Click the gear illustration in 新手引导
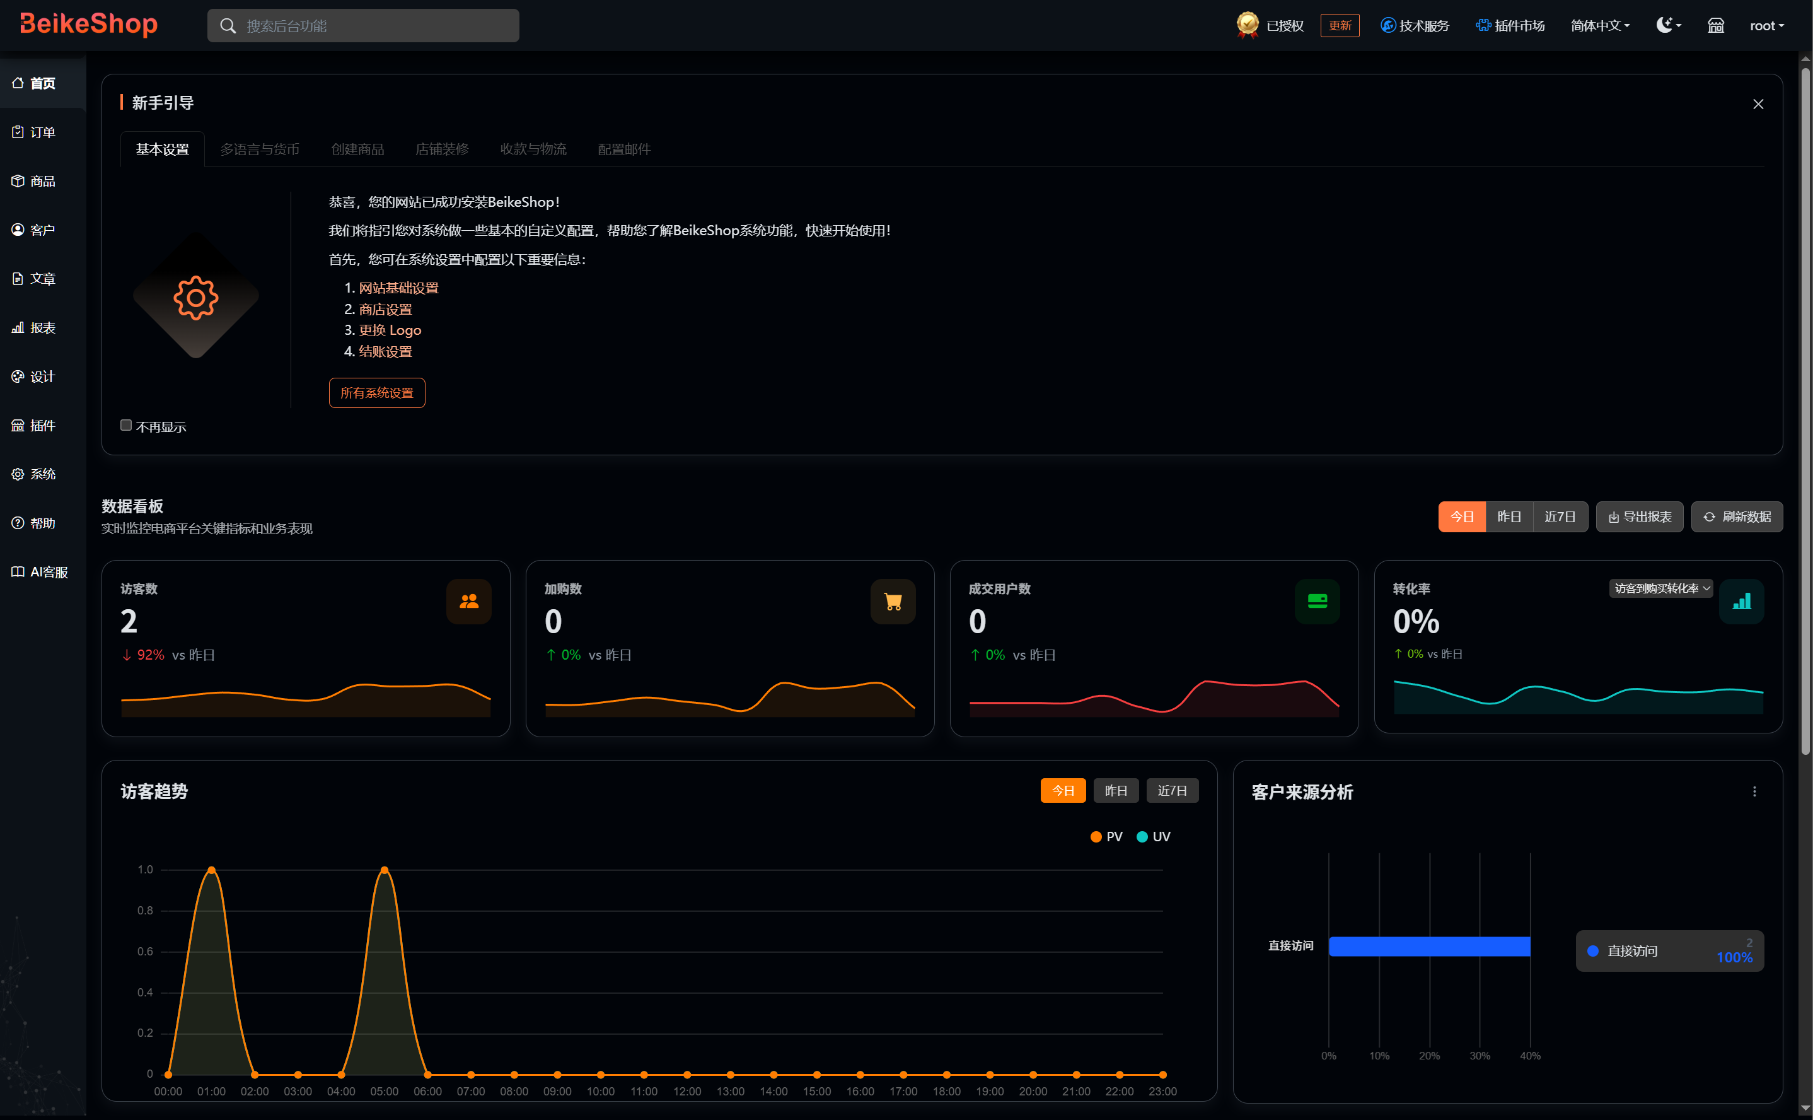This screenshot has width=1813, height=1120. point(195,297)
